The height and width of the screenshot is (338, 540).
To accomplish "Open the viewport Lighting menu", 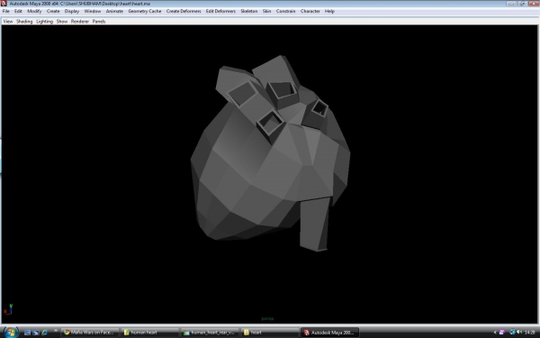I will point(44,22).
